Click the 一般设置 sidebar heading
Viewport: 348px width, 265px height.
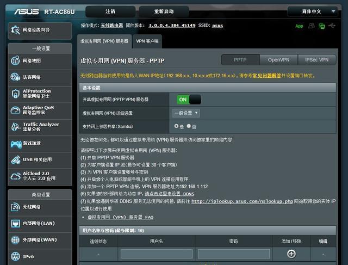pyautogui.click(x=41, y=48)
